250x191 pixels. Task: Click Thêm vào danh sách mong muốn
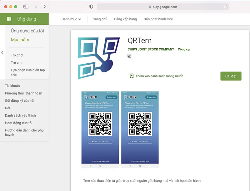(x=159, y=76)
